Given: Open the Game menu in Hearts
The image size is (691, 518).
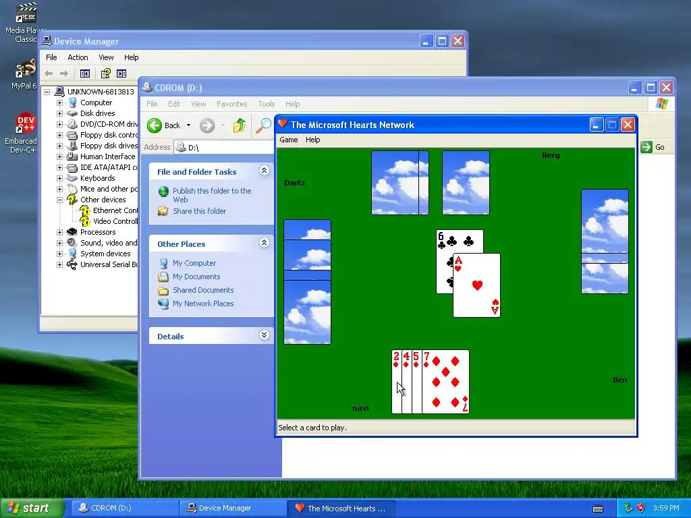Looking at the screenshot, I should [289, 140].
